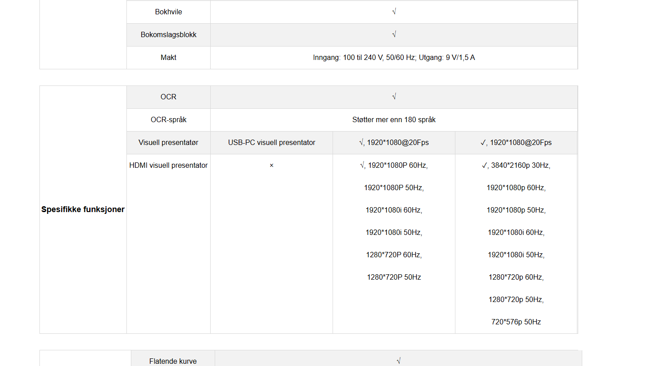Viewport: 645px width, 366px height.
Task: Click the Spesifikke funksjoner heading
Action: tap(83, 209)
